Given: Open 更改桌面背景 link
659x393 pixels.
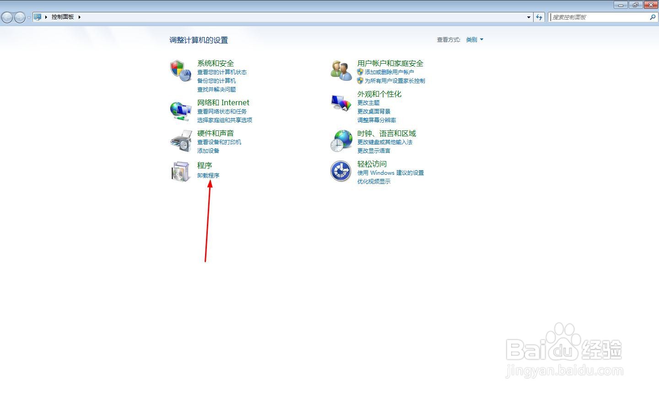Looking at the screenshot, I should 374,112.
